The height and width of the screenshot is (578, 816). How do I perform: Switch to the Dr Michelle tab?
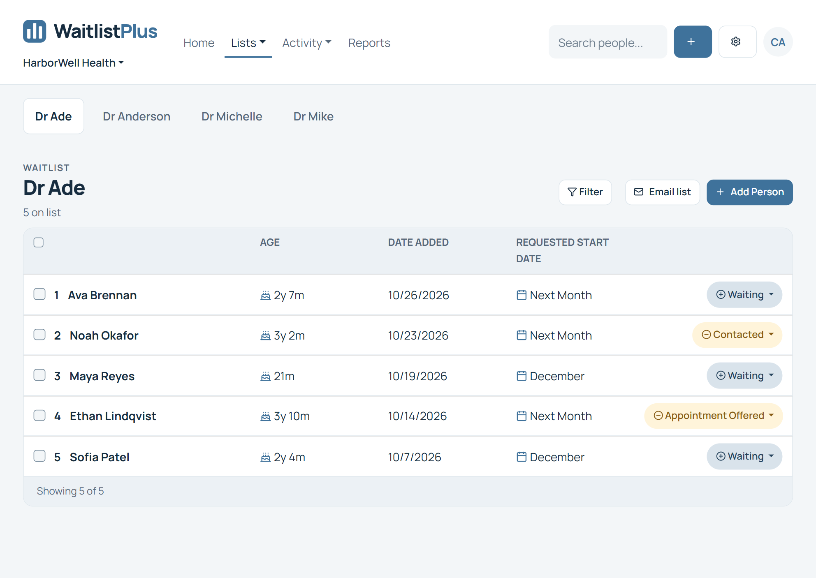click(x=232, y=116)
